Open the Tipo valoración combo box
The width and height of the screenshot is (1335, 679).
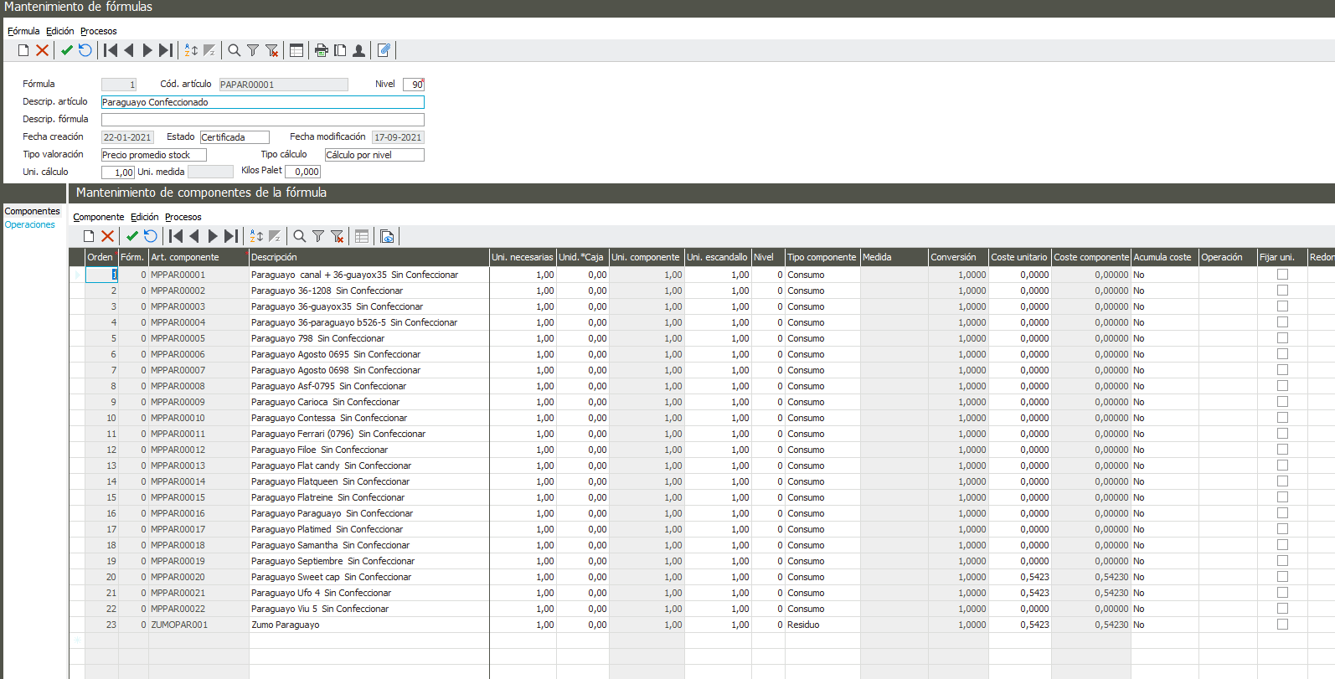[x=153, y=155]
